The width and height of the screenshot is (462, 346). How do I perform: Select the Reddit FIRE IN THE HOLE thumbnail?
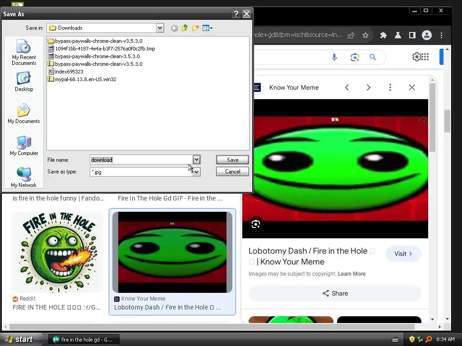pos(57,252)
